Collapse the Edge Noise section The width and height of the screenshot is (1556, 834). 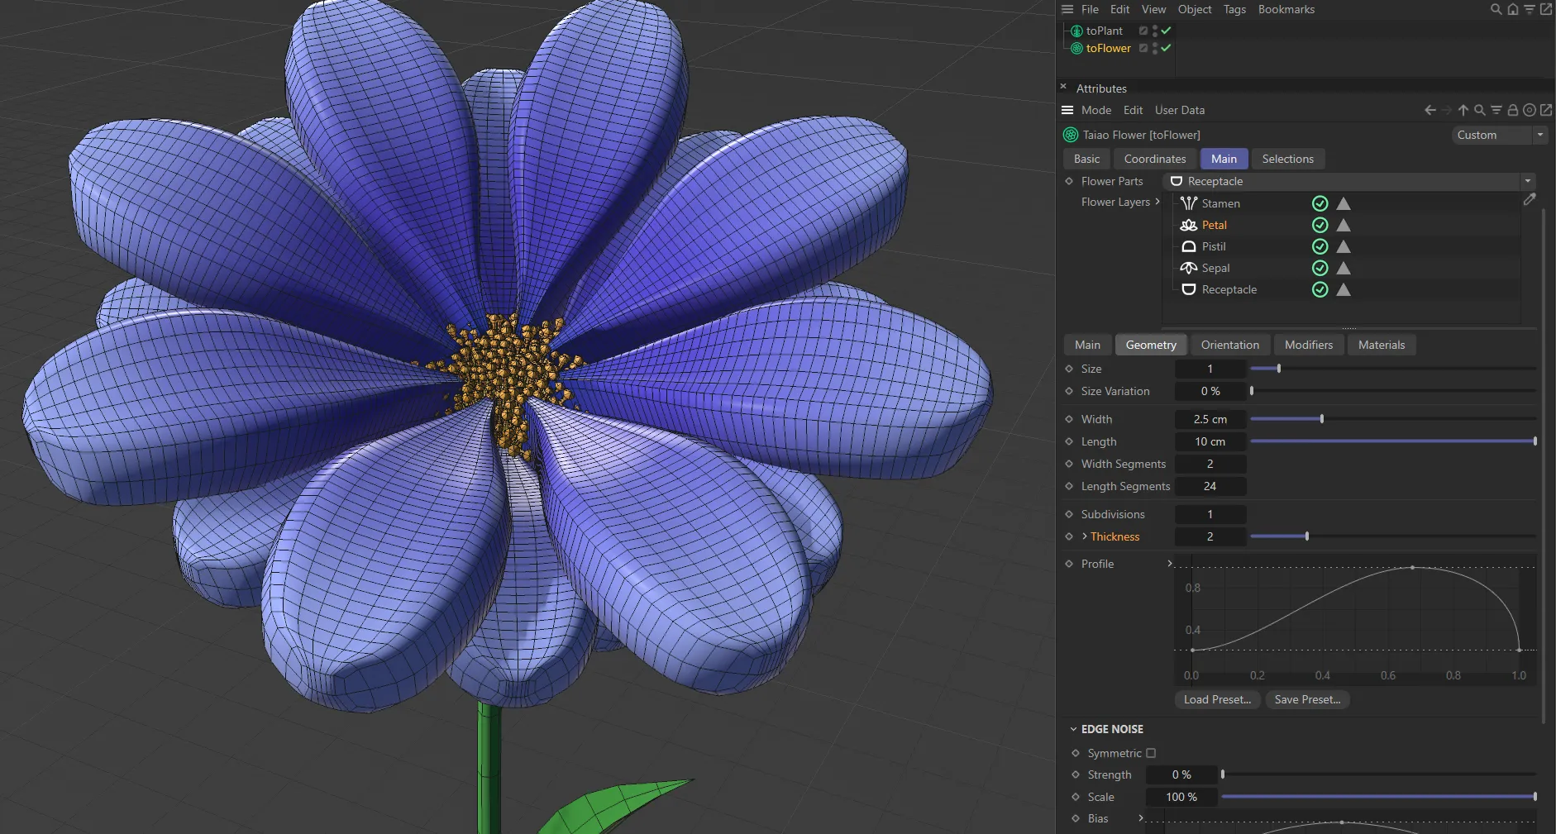(x=1075, y=729)
